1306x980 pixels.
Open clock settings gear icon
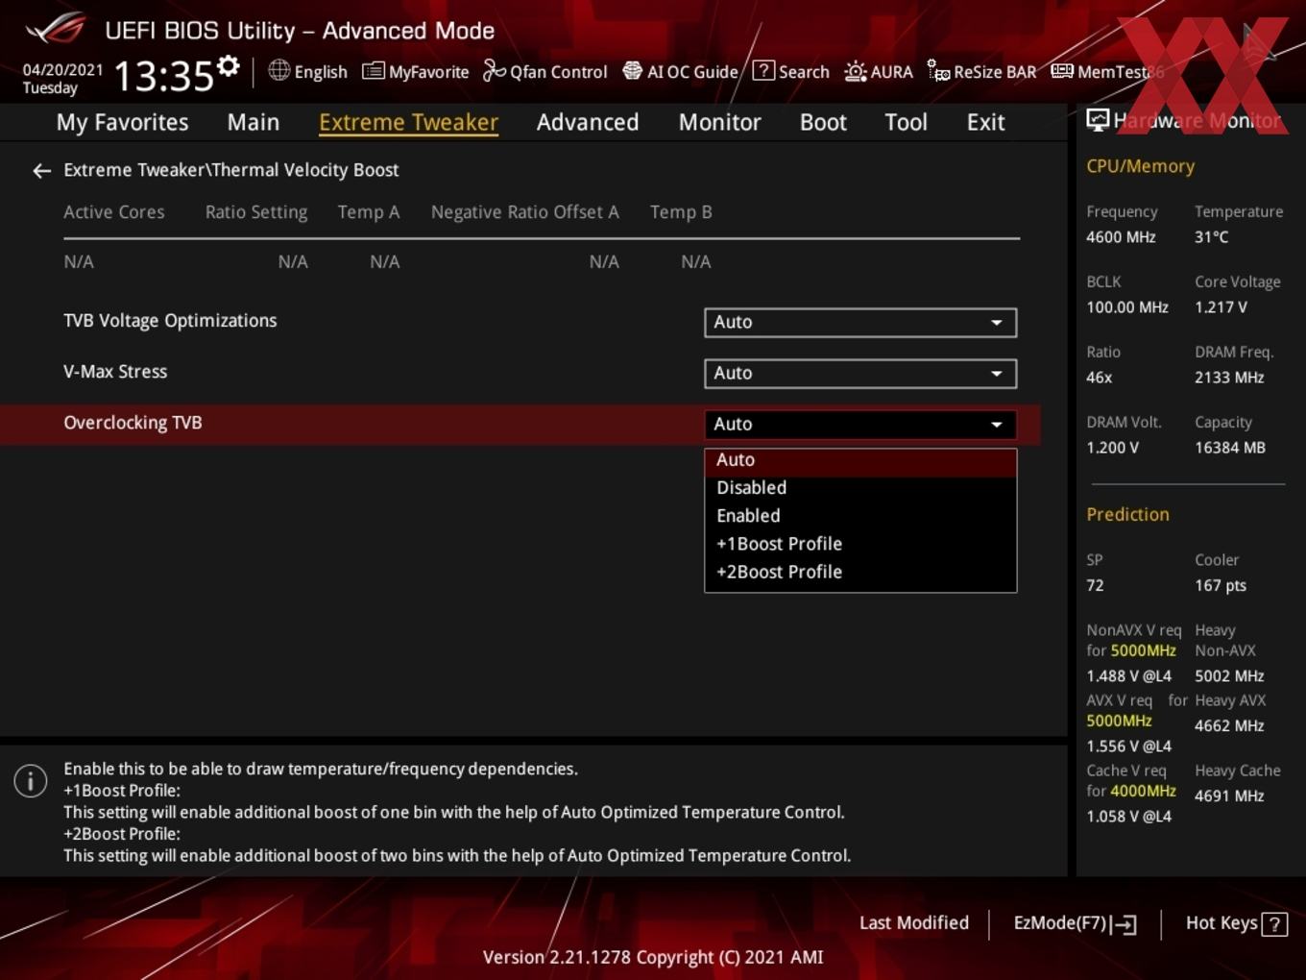click(x=228, y=66)
